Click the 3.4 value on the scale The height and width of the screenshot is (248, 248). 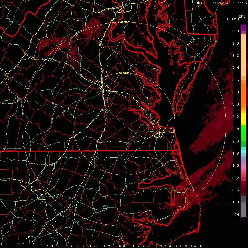[236, 129]
